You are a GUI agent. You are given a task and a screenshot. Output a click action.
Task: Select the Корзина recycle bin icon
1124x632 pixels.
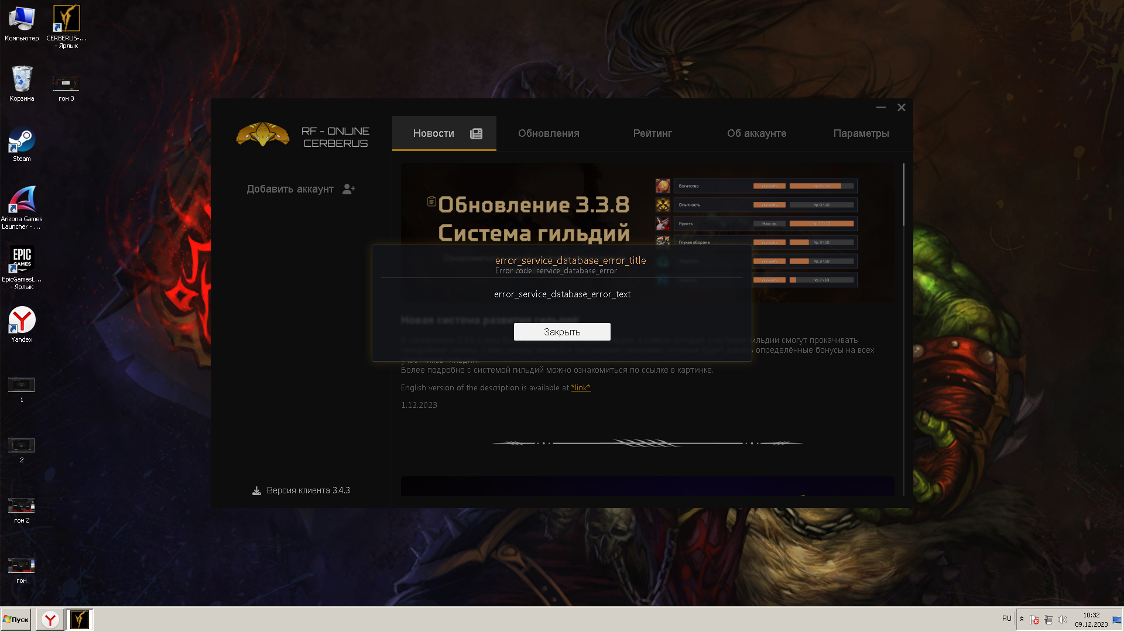point(22,84)
